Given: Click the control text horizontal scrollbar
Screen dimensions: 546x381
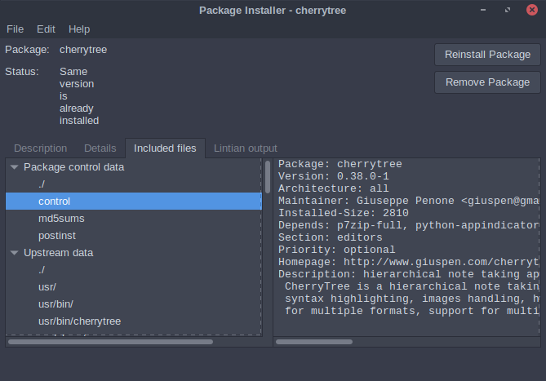Looking at the screenshot, I should pyautogui.click(x=314, y=342).
